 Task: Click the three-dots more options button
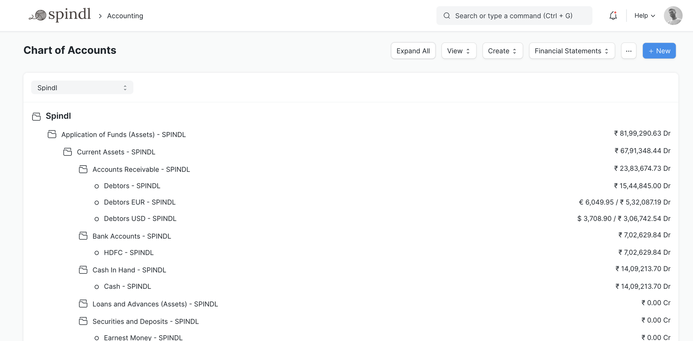tap(628, 51)
